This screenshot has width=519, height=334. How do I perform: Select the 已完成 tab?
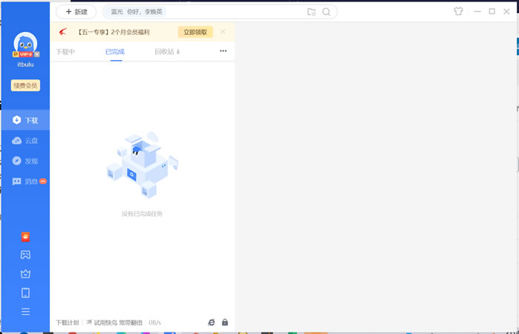pos(115,52)
